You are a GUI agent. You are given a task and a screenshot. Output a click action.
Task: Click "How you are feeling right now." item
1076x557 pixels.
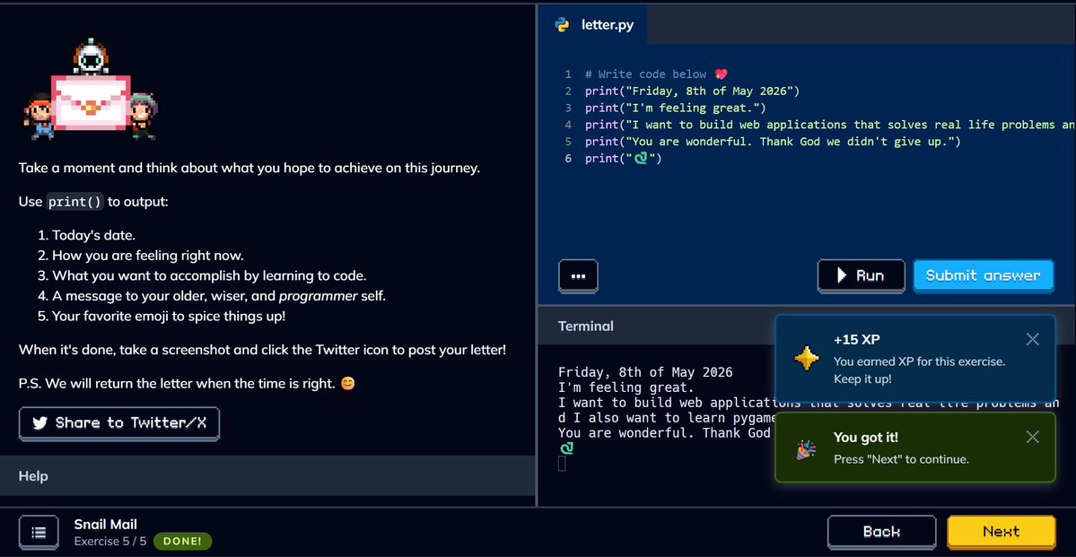tap(147, 256)
